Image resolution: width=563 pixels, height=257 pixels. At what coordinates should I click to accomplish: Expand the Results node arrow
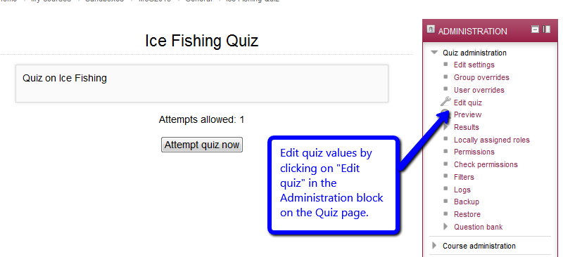point(446,127)
